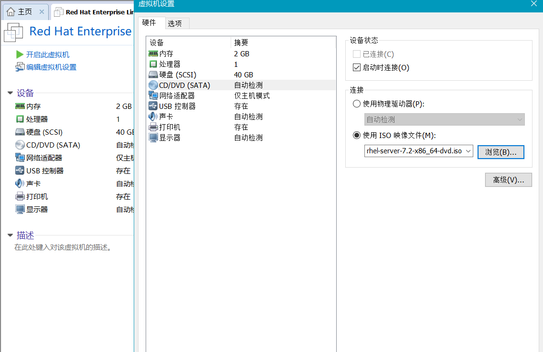Collapse the 描述 section in main window
Viewport: 543px width, 352px height.
pyautogui.click(x=11, y=235)
